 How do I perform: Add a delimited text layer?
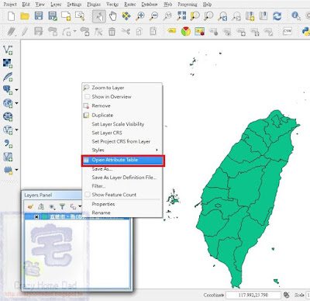point(8,144)
